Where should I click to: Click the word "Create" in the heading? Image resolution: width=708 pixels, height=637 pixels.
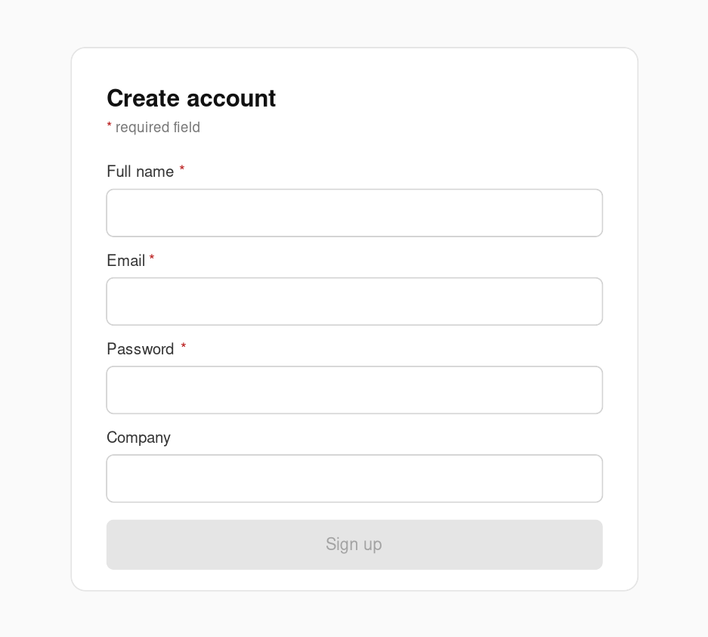pos(144,98)
